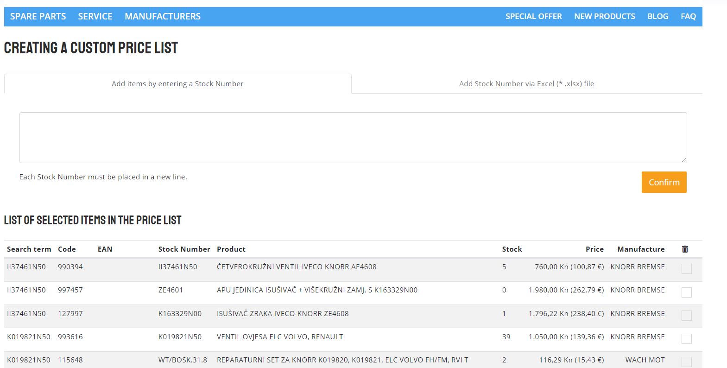Click into the Stock Number text area
The height and width of the screenshot is (368, 727).
coord(353,138)
